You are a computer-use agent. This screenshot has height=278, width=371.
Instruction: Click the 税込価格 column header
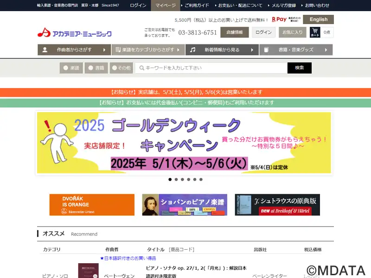point(313,250)
